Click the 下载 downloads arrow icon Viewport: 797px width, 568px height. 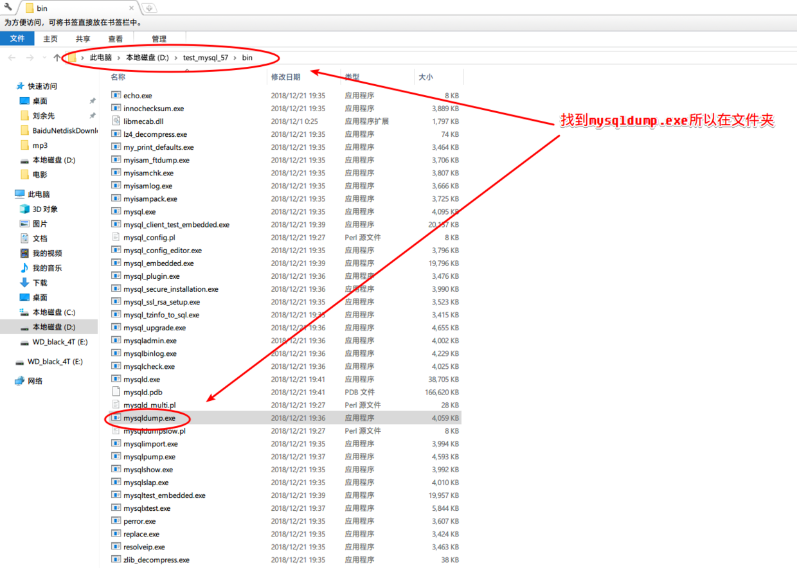(x=24, y=283)
